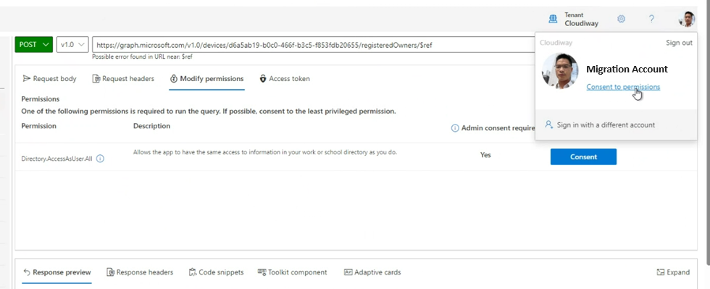The image size is (710, 289).
Task: Click the Graph query URL field
Action: (312, 45)
